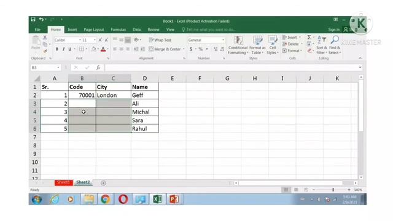The image size is (393, 221).
Task: Increase font size with larger A icon
Action: click(100, 40)
